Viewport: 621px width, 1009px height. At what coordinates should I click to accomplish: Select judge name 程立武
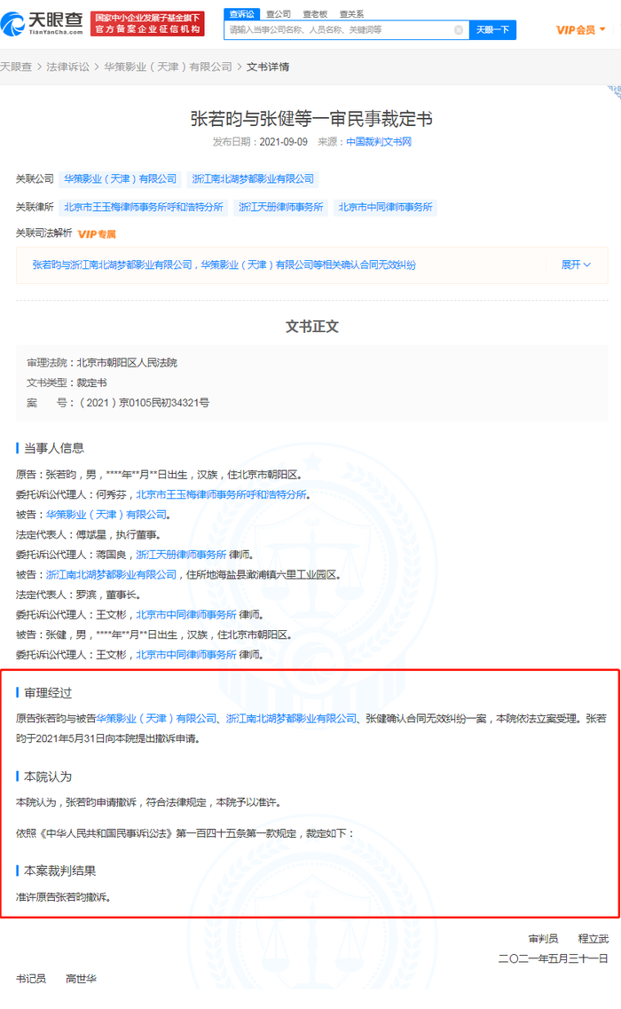pyautogui.click(x=593, y=938)
